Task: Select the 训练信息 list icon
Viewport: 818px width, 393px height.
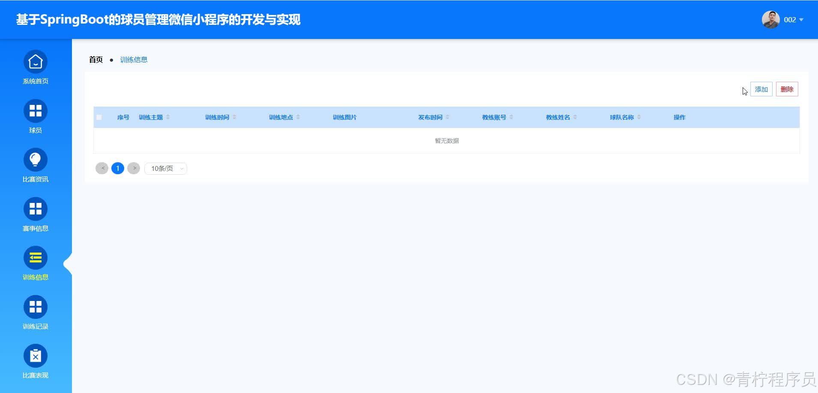Action: pyautogui.click(x=36, y=258)
